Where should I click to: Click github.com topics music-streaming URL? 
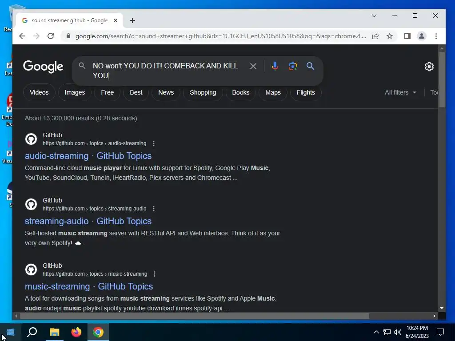[95, 274]
